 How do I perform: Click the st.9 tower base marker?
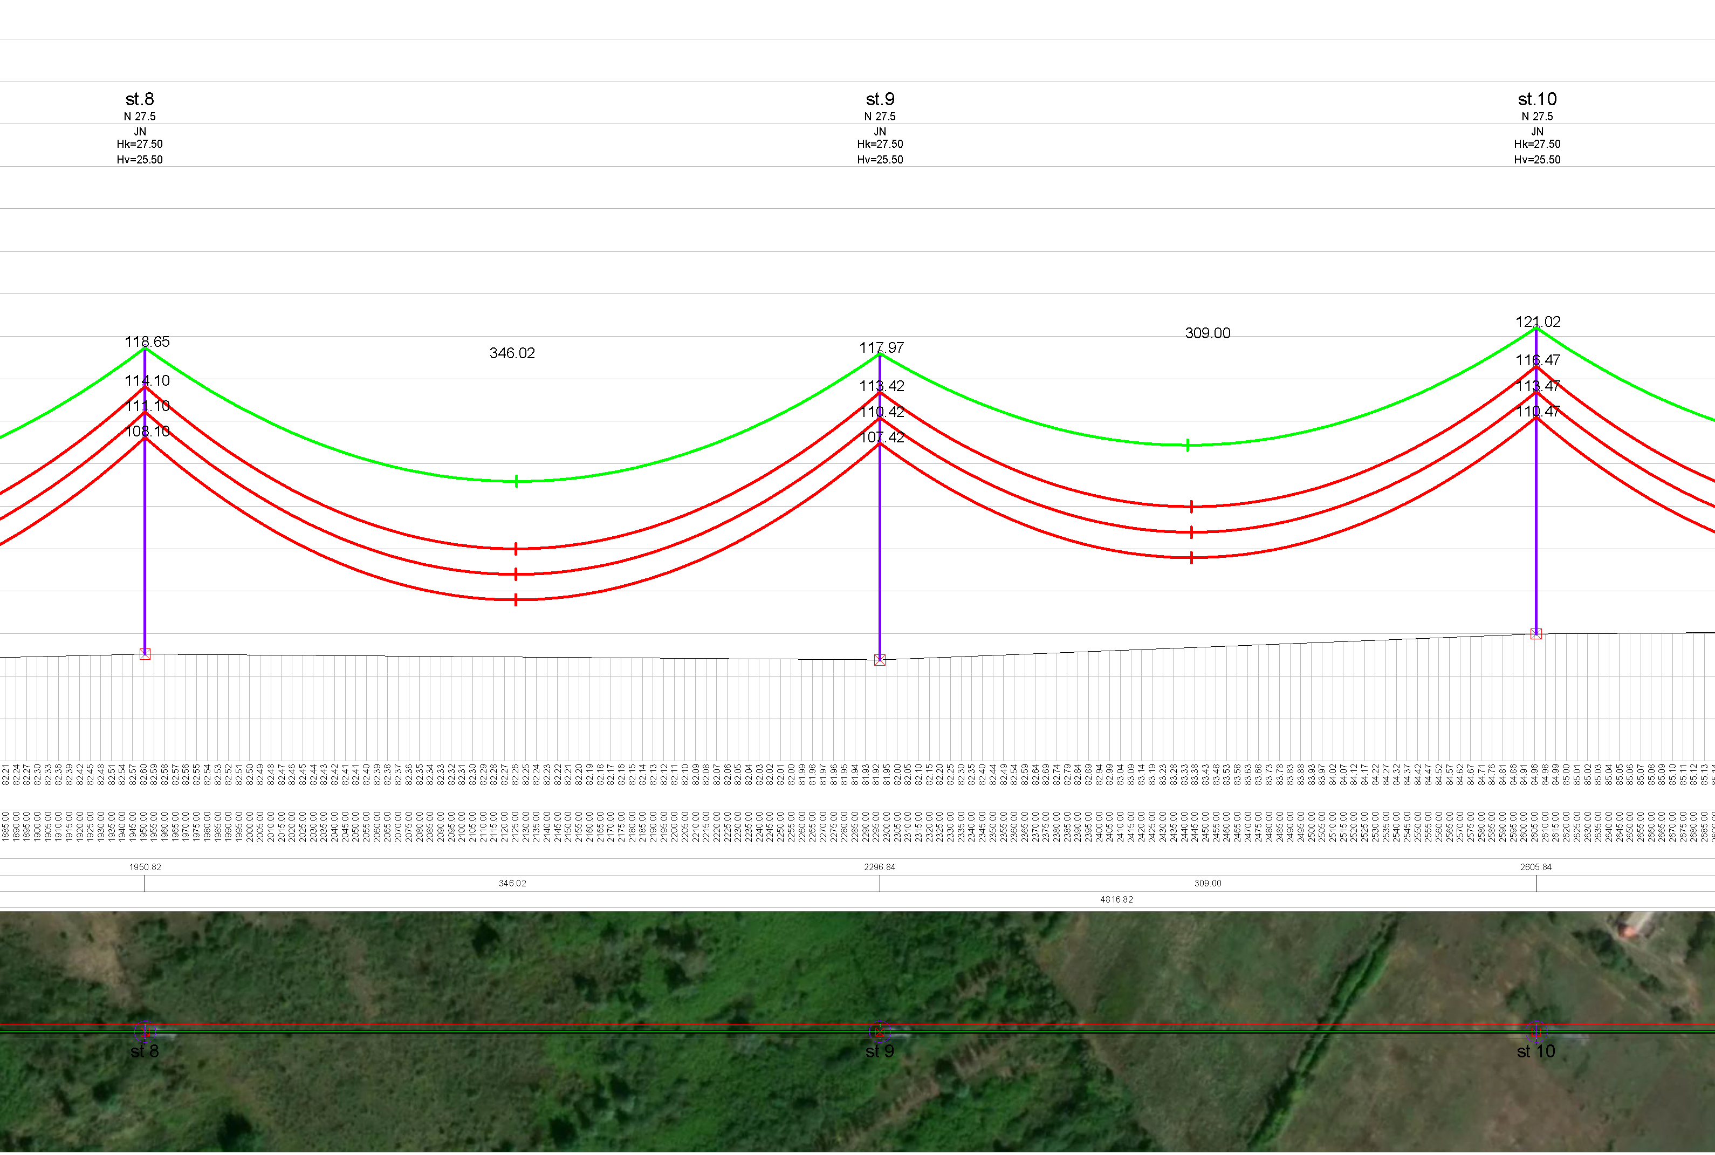[880, 660]
